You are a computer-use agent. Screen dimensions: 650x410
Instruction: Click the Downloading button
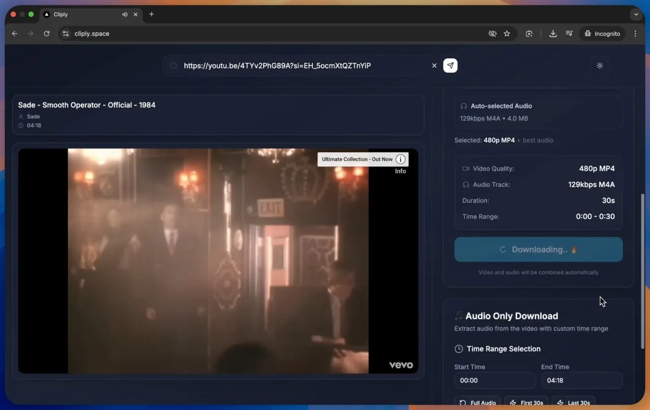point(538,250)
